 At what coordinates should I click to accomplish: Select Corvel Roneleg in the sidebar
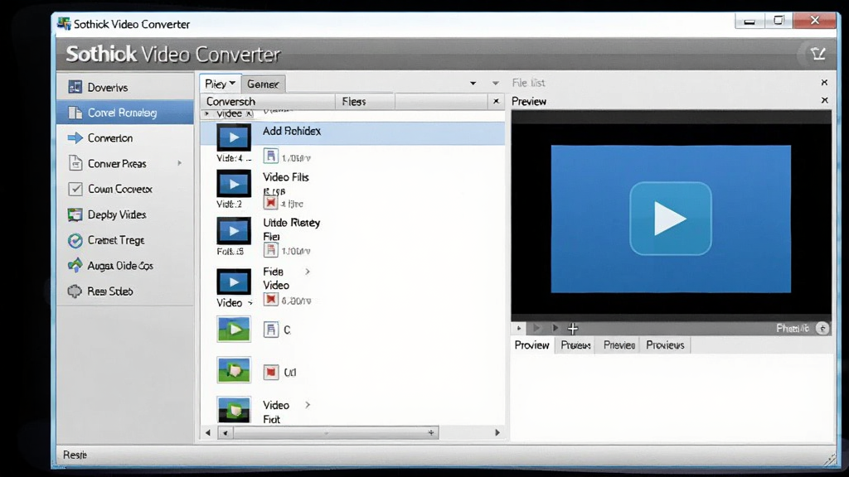[x=124, y=113]
